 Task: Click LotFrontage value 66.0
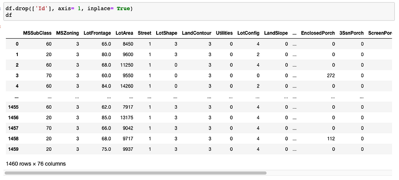(107, 128)
